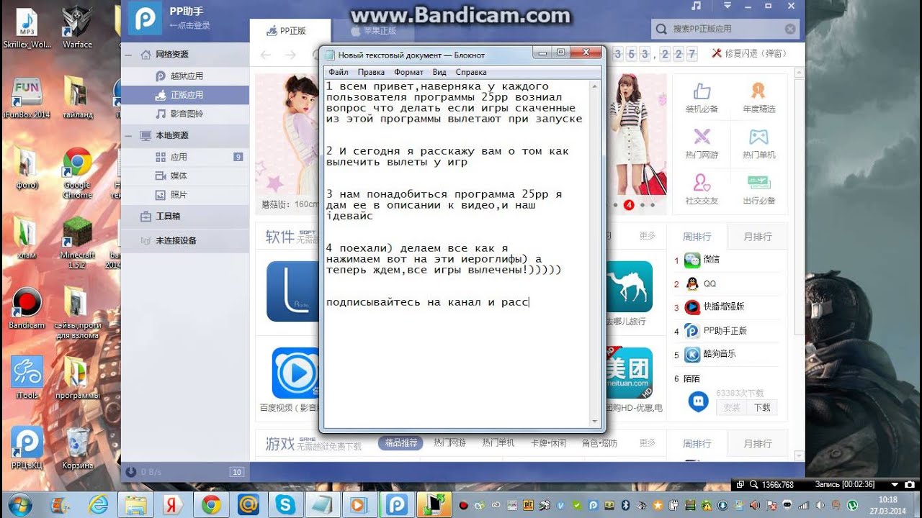Screen dimensions: 922x518
Task: Open iFunBox 2014 desktop shortcut
Action: 27,99
